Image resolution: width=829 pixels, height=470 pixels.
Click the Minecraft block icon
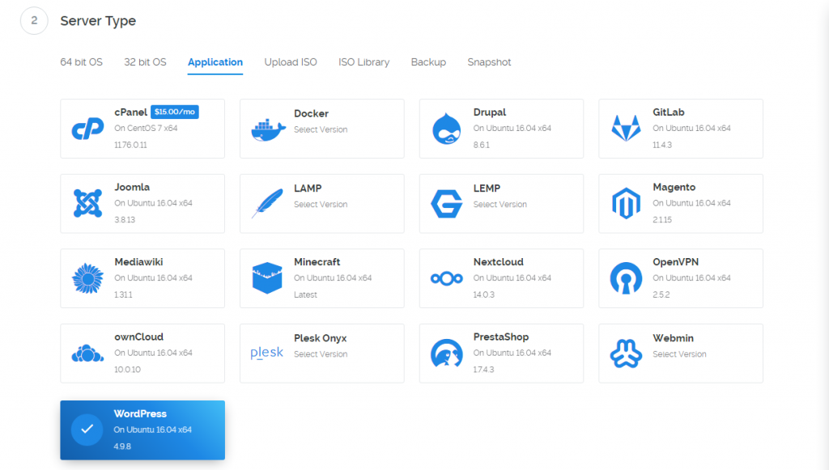(x=267, y=278)
